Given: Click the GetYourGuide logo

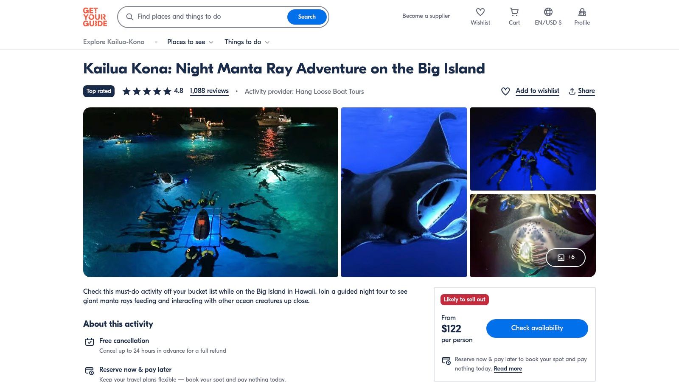Looking at the screenshot, I should pyautogui.click(x=95, y=17).
